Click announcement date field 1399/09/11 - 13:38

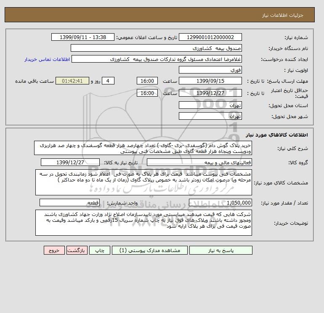[x=82, y=37]
